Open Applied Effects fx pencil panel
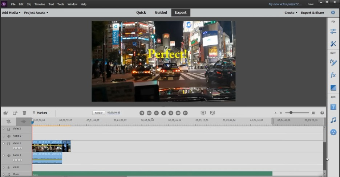Screen dimensions: 340x177 (333, 62)
